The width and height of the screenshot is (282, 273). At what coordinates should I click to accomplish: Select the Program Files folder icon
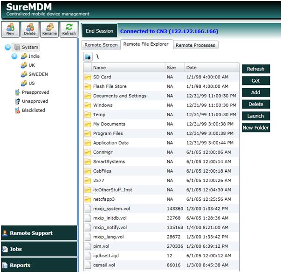coord(88,133)
